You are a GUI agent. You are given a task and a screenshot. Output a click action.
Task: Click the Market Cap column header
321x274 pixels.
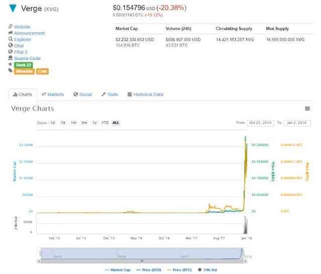pyautogui.click(x=127, y=29)
